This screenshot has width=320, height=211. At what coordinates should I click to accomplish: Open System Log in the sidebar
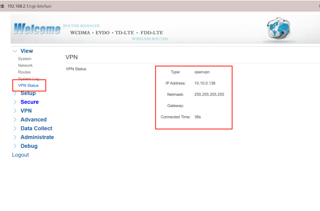28,79
